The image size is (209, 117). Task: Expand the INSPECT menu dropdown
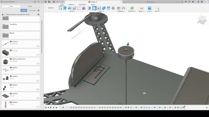(141, 11)
